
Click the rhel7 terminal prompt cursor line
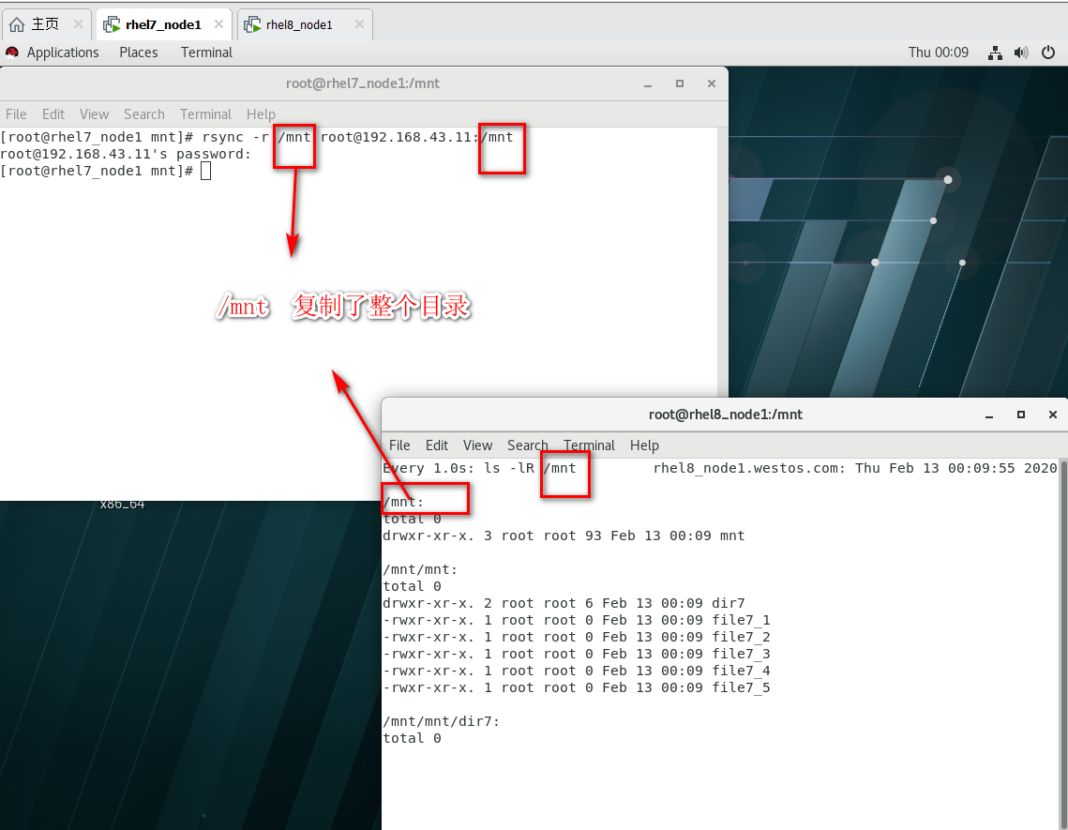pos(106,171)
